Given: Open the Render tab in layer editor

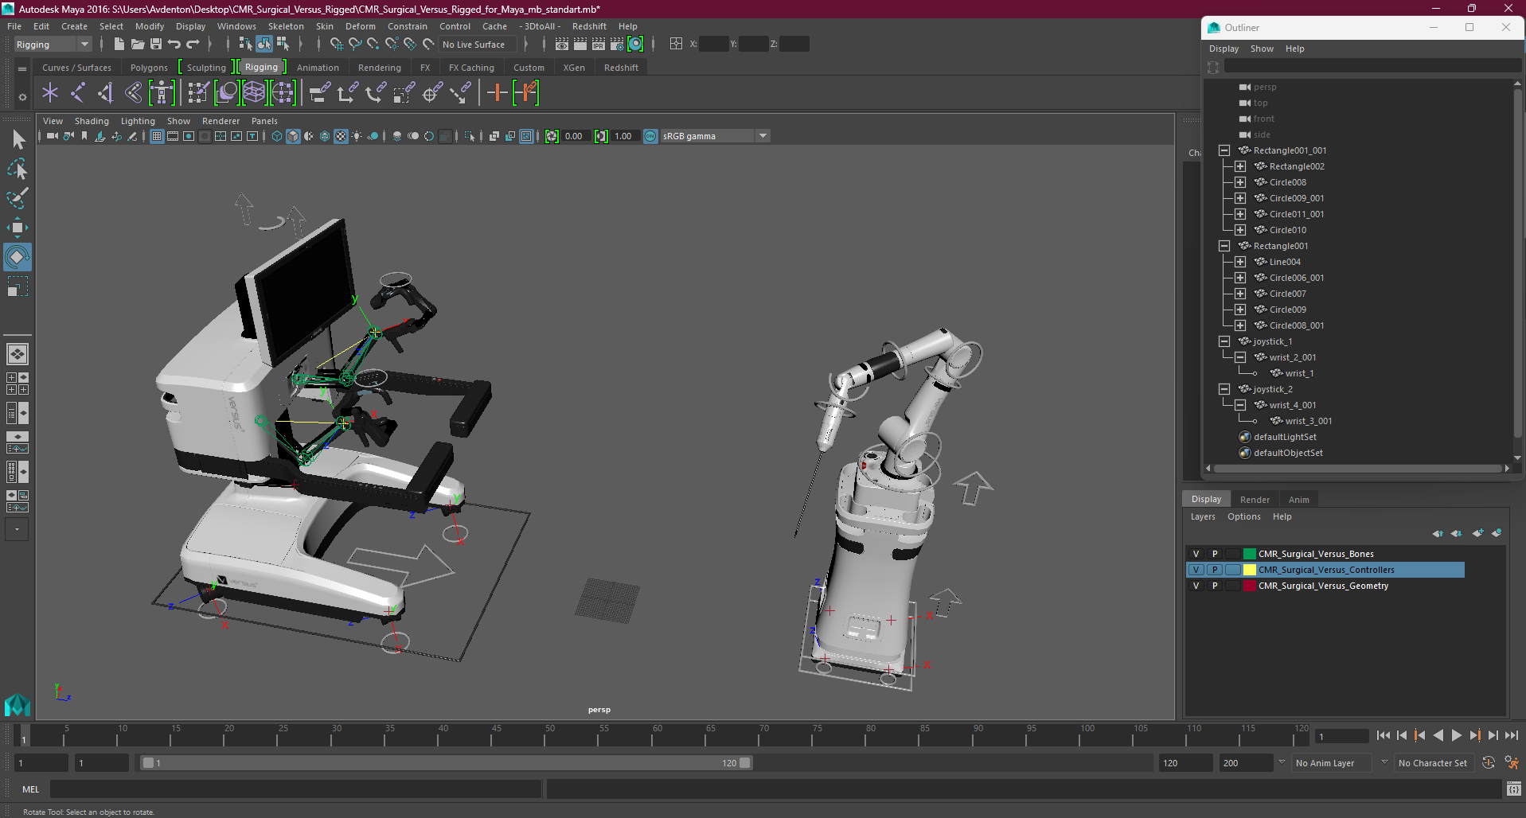Looking at the screenshot, I should [1255, 500].
